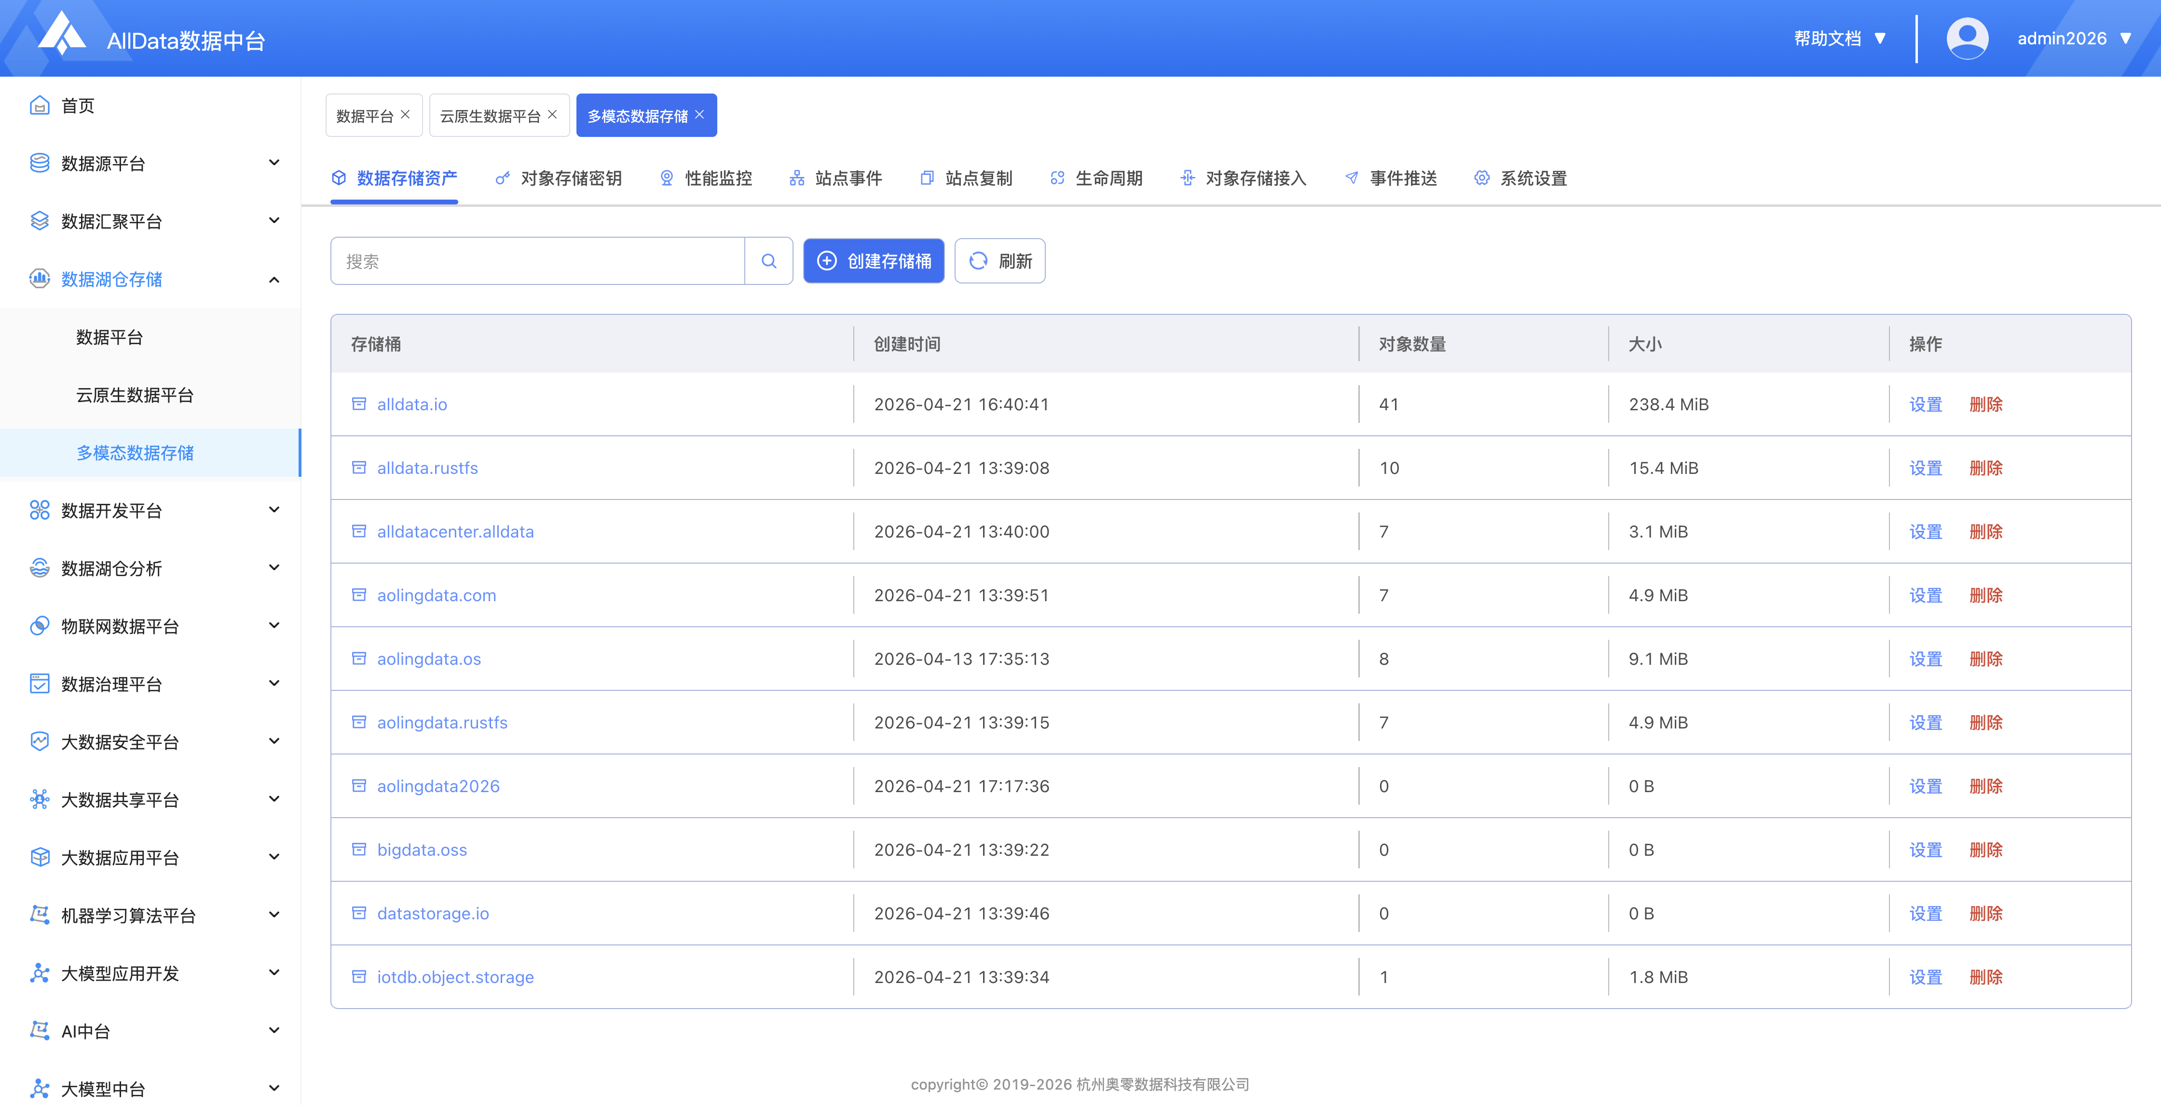Open 设置 for the iotdb.object.storage bucket
Screen dimensions: 2161x1105
pyautogui.click(x=1925, y=977)
